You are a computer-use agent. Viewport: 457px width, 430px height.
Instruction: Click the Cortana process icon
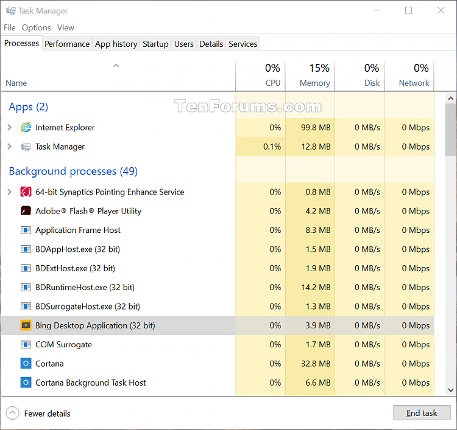pos(26,364)
